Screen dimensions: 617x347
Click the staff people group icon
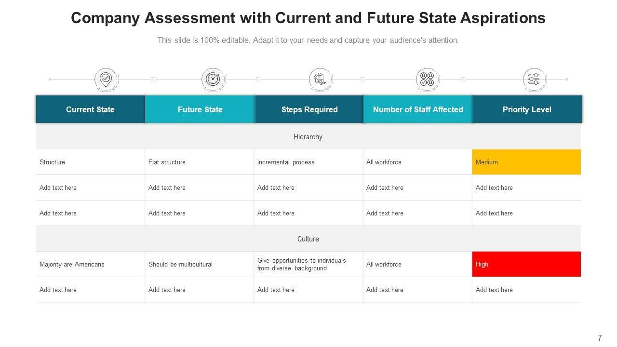tap(427, 79)
